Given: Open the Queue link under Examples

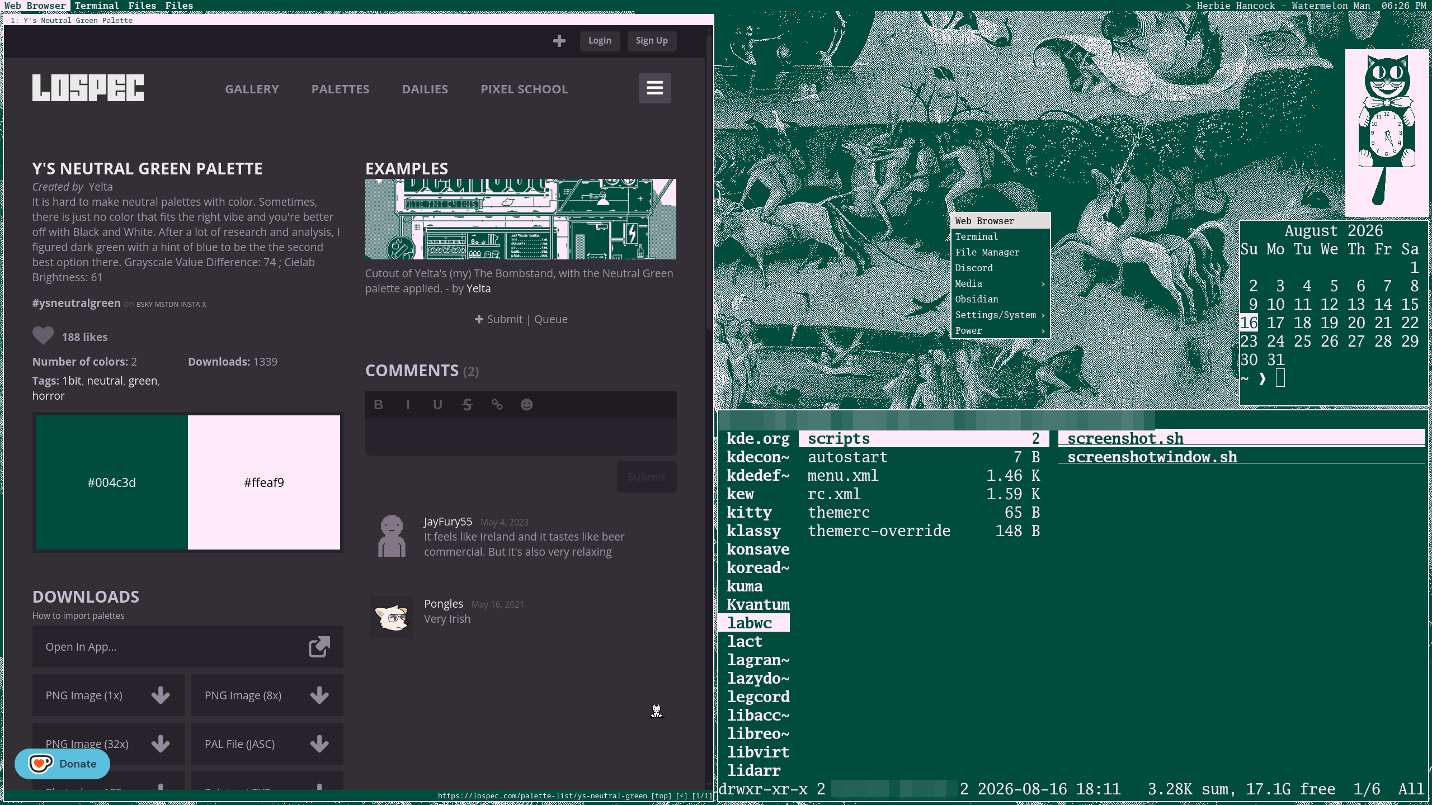Looking at the screenshot, I should click(551, 319).
